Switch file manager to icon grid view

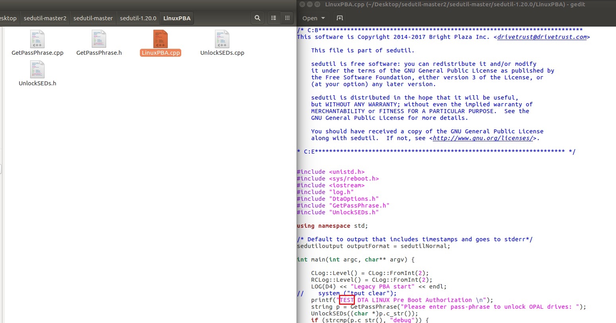tap(287, 18)
